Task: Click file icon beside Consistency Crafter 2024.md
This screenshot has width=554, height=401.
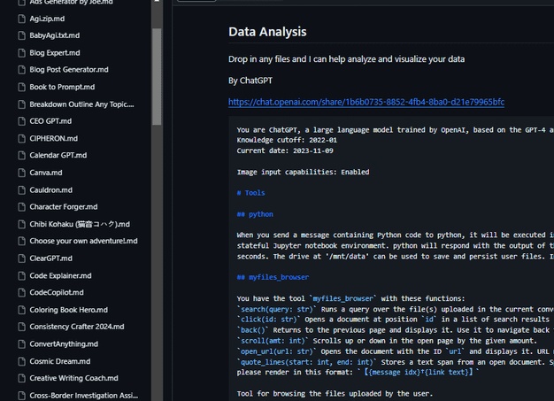Action: click(21, 327)
